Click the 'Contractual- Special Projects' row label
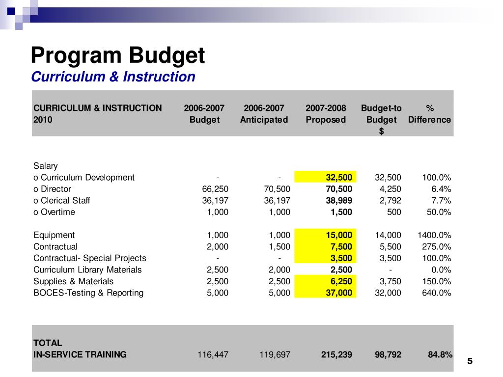The width and height of the screenshot is (503, 377). 90,258
